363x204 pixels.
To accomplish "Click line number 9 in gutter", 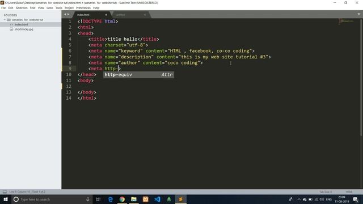I will (x=70, y=69).
